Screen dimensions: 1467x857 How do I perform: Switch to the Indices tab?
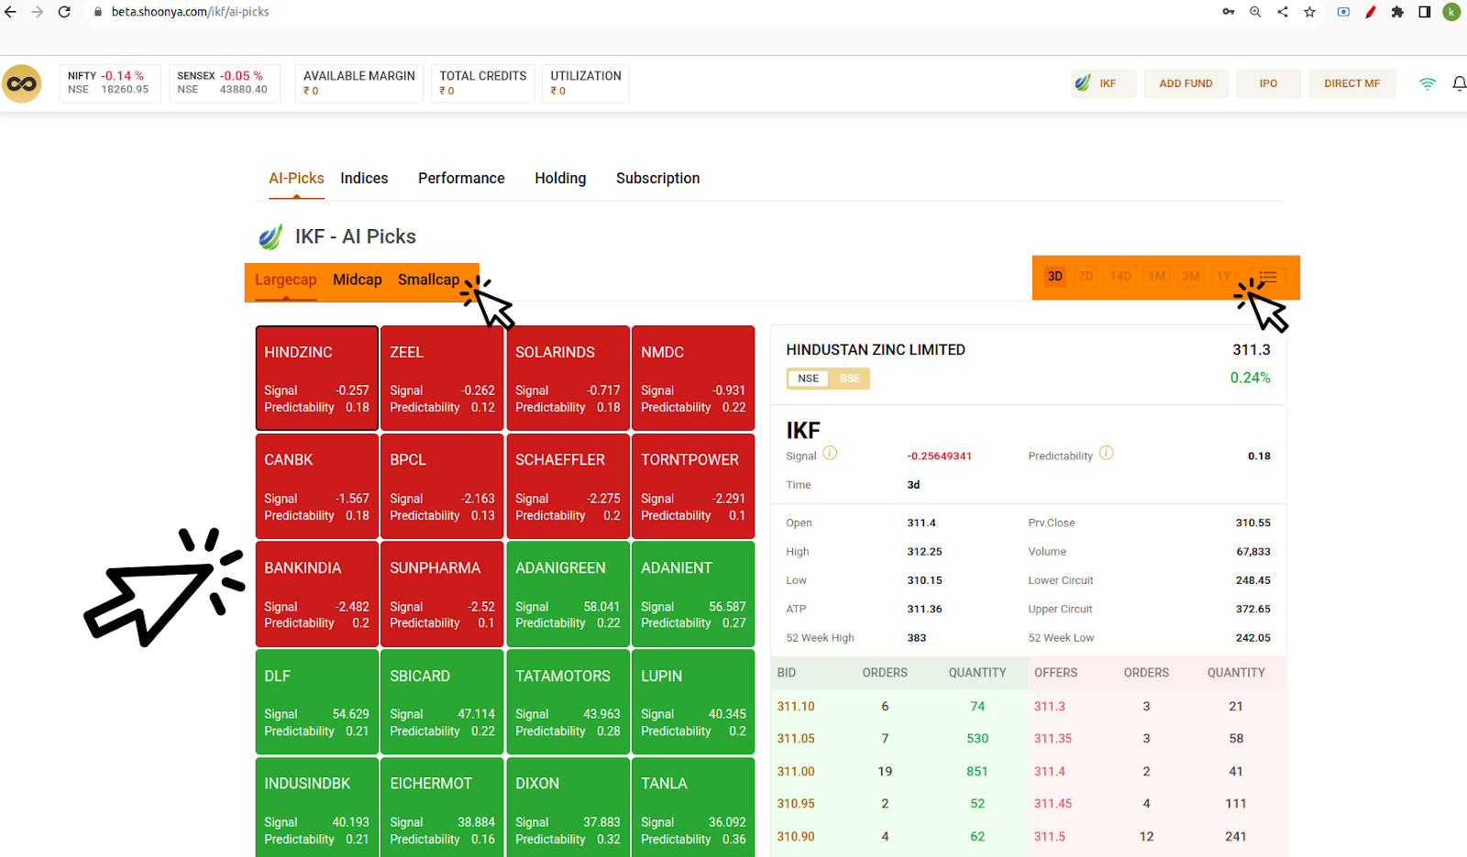(x=364, y=178)
